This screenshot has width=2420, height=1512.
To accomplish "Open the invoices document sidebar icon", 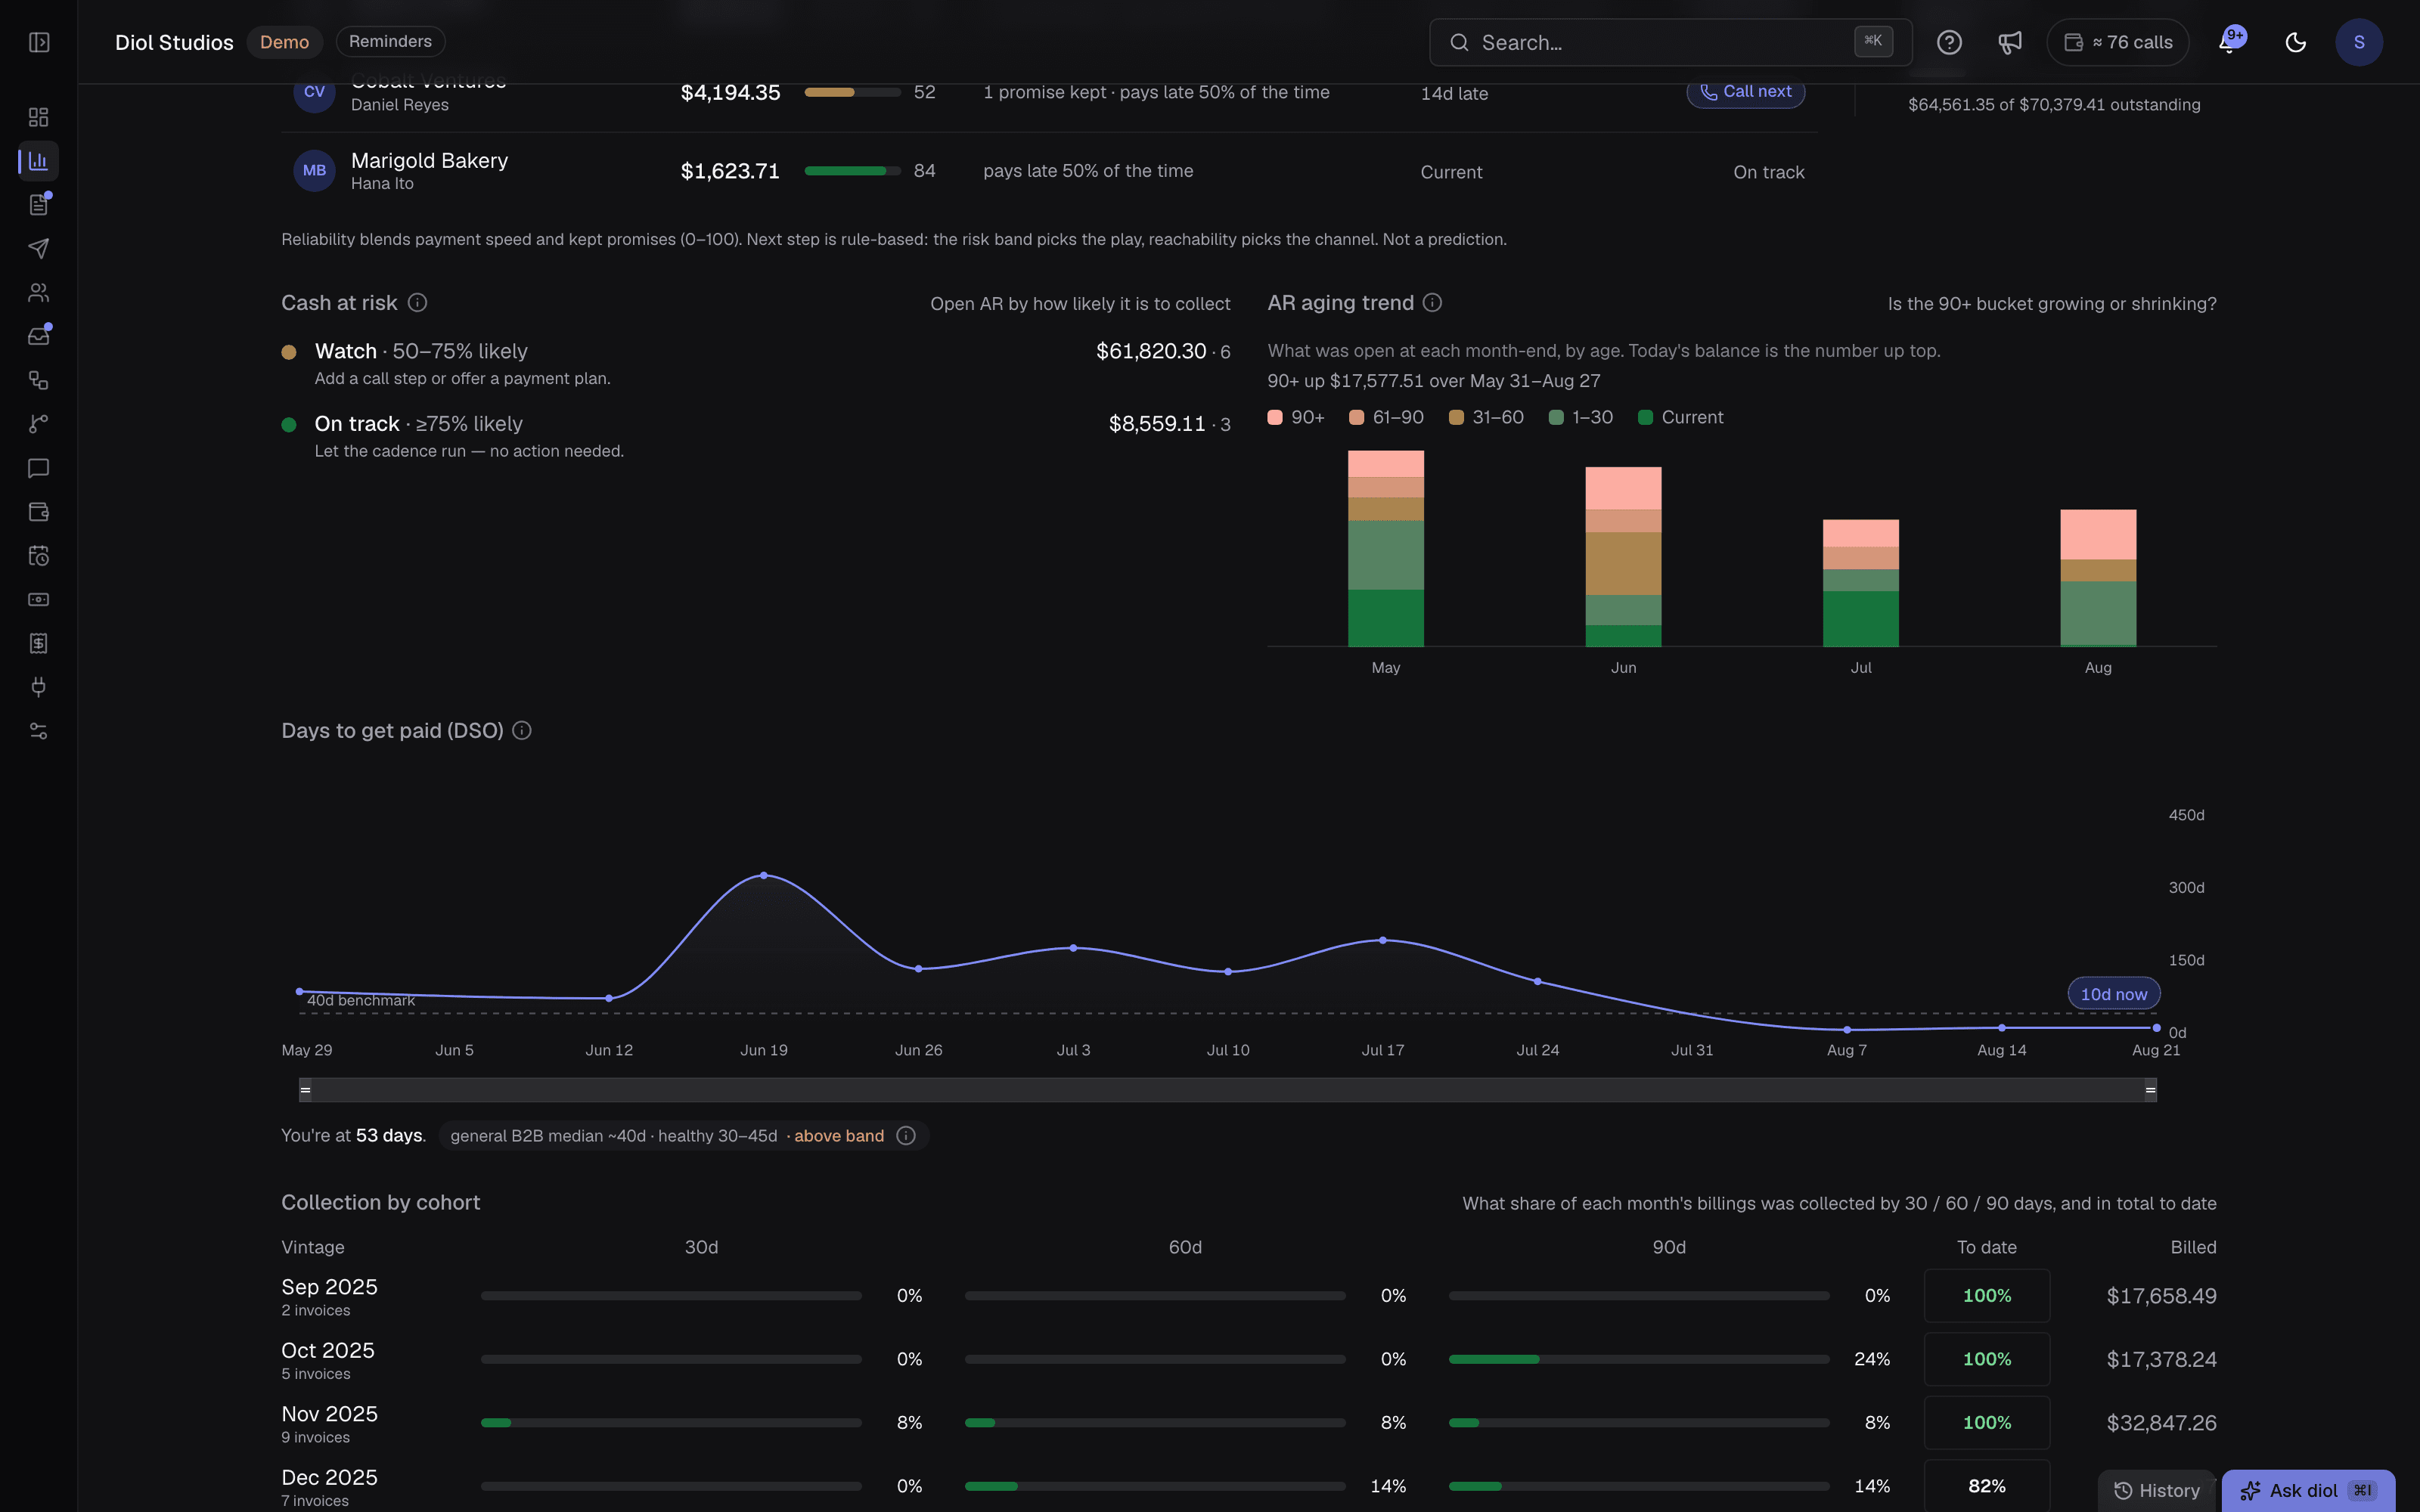I will [x=38, y=205].
